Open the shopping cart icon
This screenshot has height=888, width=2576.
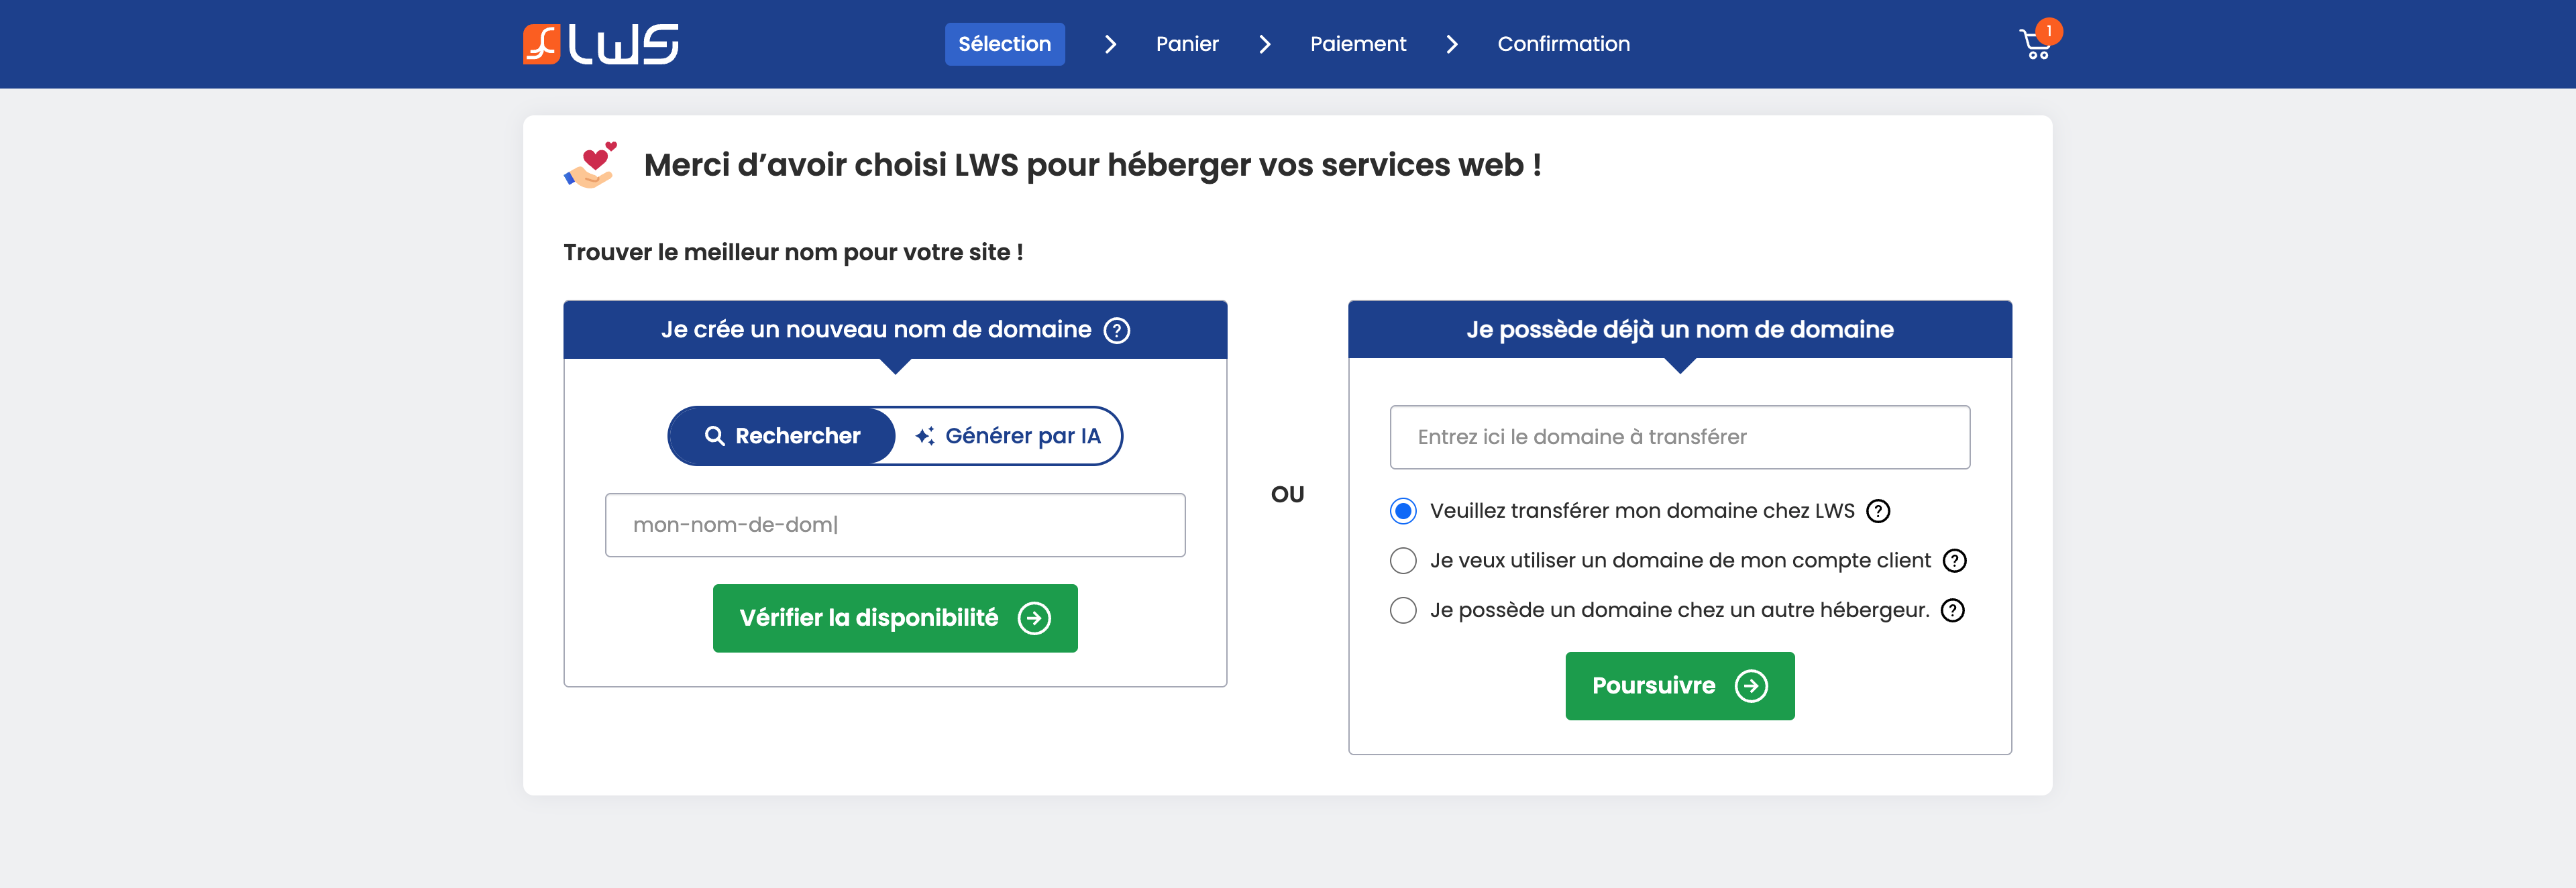point(2036,44)
